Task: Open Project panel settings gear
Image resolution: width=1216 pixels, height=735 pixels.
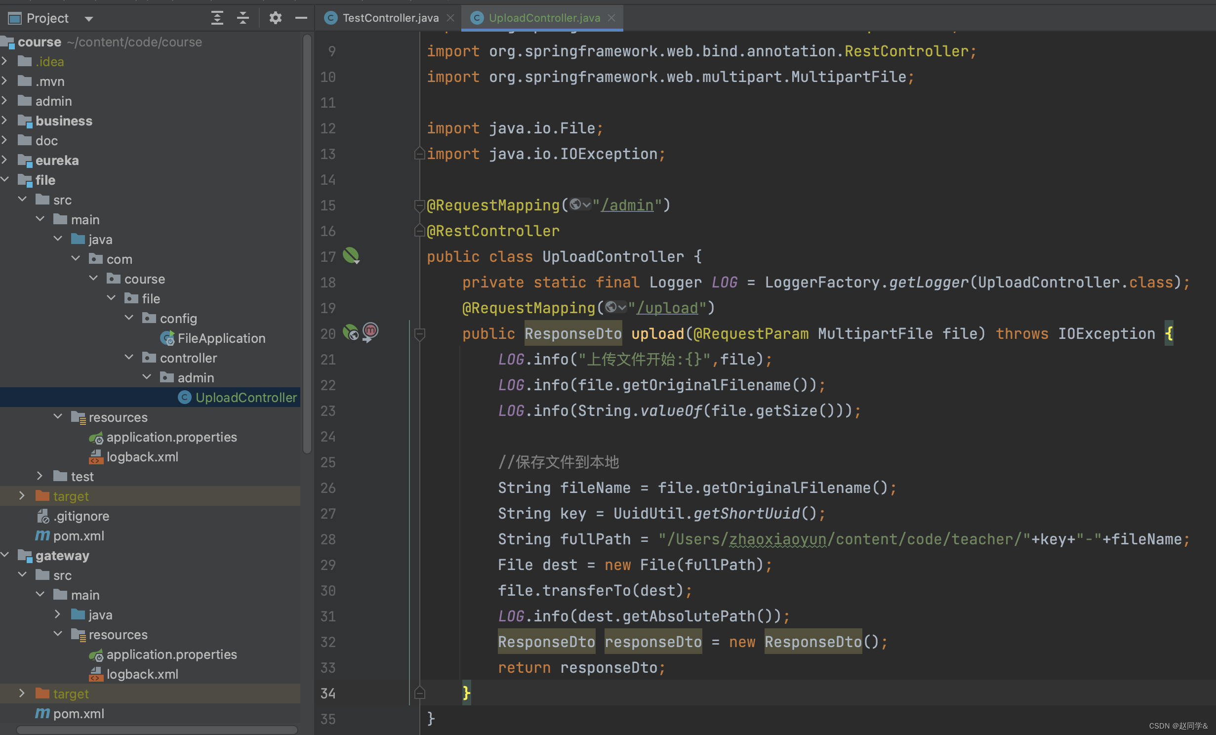Action: click(x=275, y=18)
